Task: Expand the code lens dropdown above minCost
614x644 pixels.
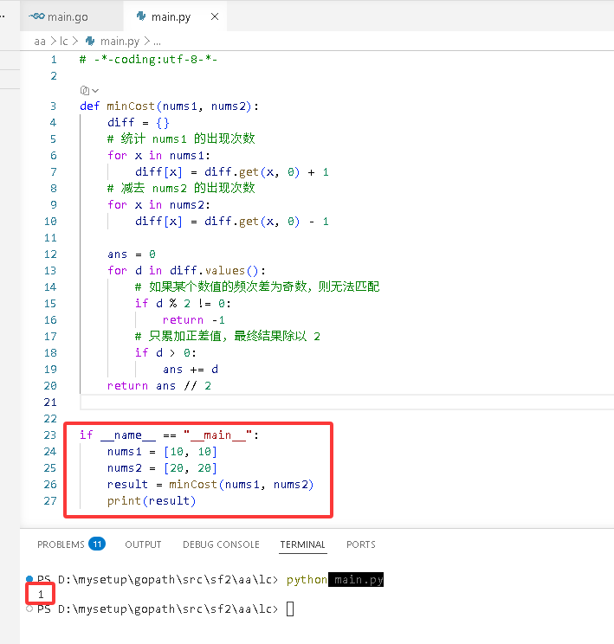Action: tap(89, 90)
